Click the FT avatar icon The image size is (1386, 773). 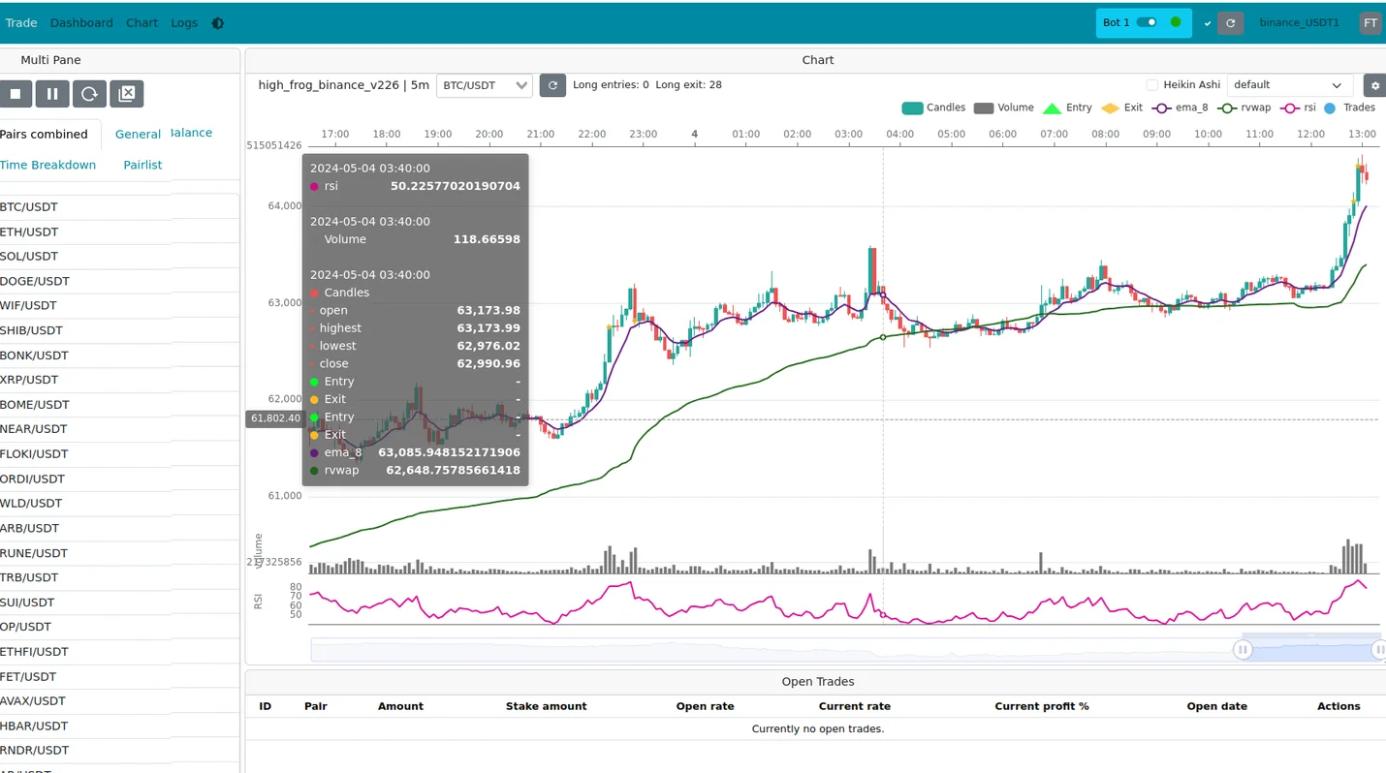click(1370, 23)
